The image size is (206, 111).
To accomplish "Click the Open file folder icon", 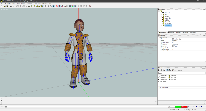I will pos(4,6).
